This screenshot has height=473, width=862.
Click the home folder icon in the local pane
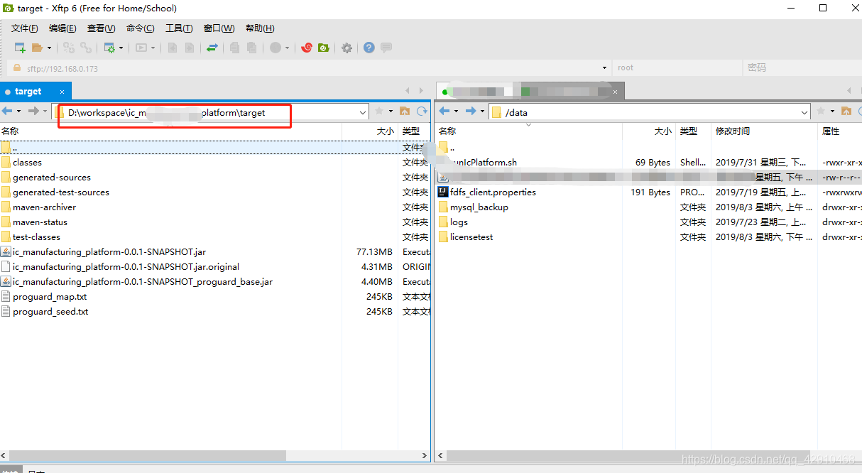tap(405, 112)
